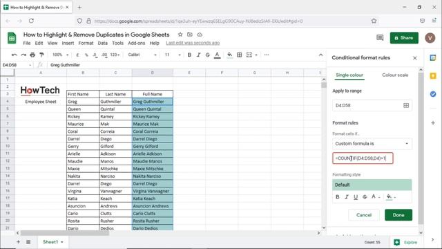Open the View menu
Screen dimensions: 442x249
point(52,43)
